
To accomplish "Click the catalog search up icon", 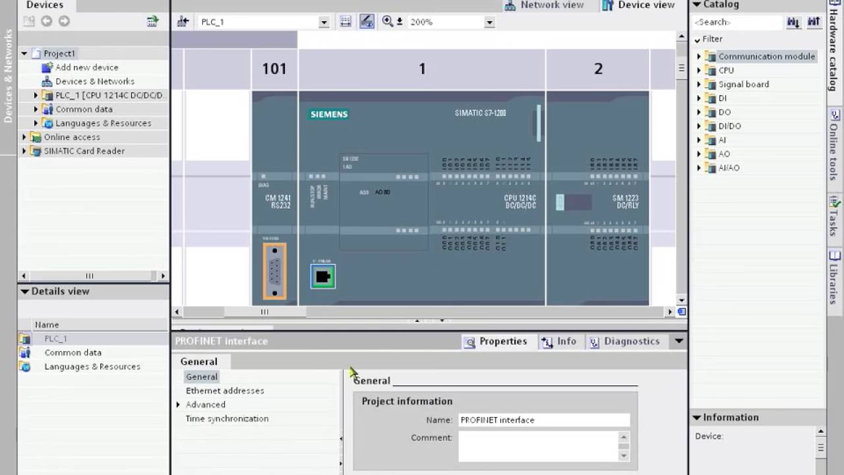I will coord(814,22).
